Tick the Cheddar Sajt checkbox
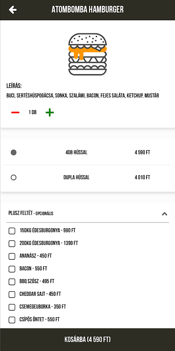Viewport: 175px width, 351px height. pyautogui.click(x=12, y=294)
